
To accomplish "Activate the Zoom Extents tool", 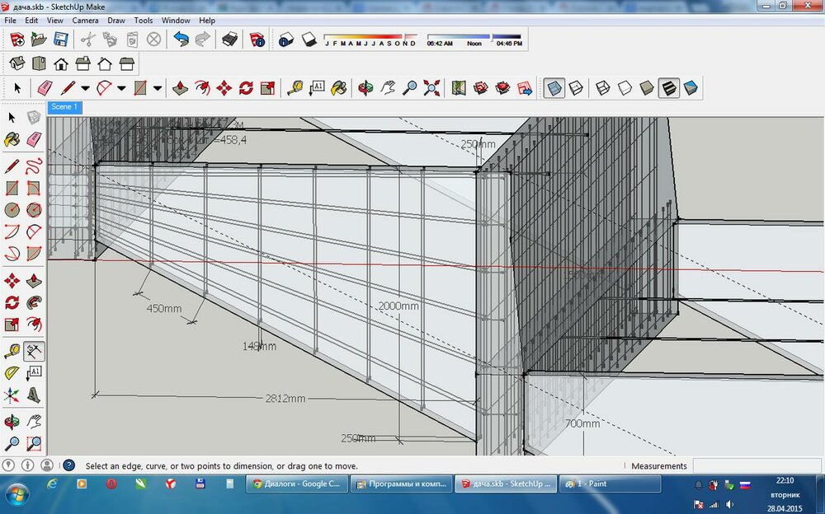I will click(x=431, y=87).
